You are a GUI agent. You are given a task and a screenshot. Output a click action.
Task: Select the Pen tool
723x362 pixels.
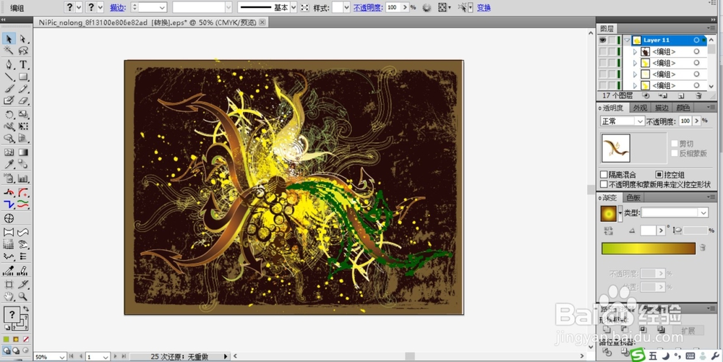point(9,64)
